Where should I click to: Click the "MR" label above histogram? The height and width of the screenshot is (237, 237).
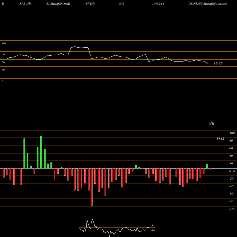(x=211, y=123)
